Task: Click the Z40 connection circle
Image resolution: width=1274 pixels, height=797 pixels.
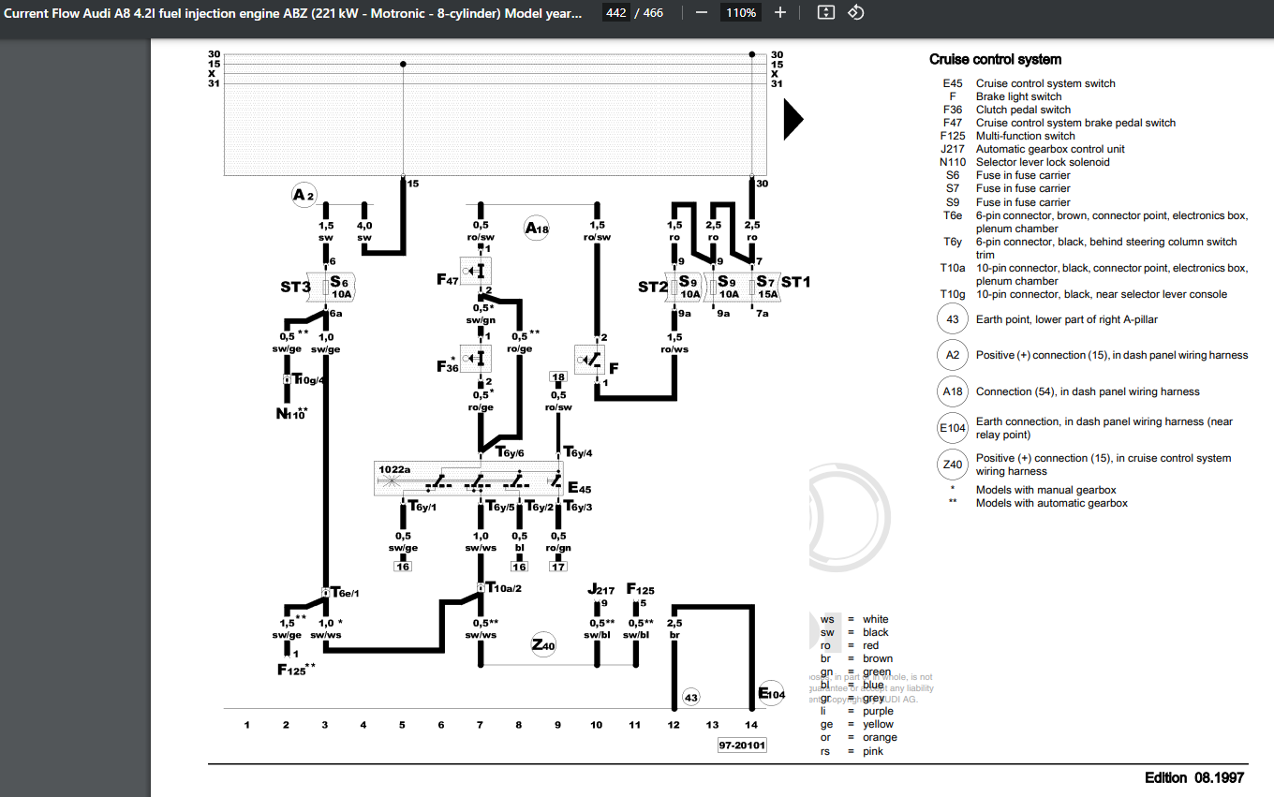Action: coord(542,643)
